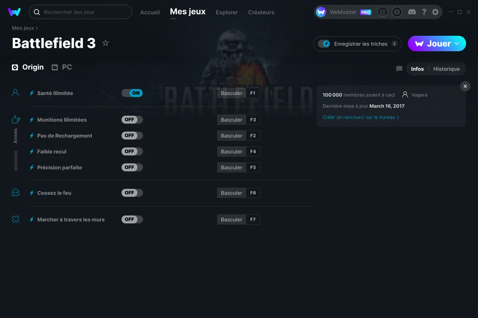The height and width of the screenshot is (318, 478).
Task: Expand the Jouer button dropdown arrow
Action: (x=457, y=44)
